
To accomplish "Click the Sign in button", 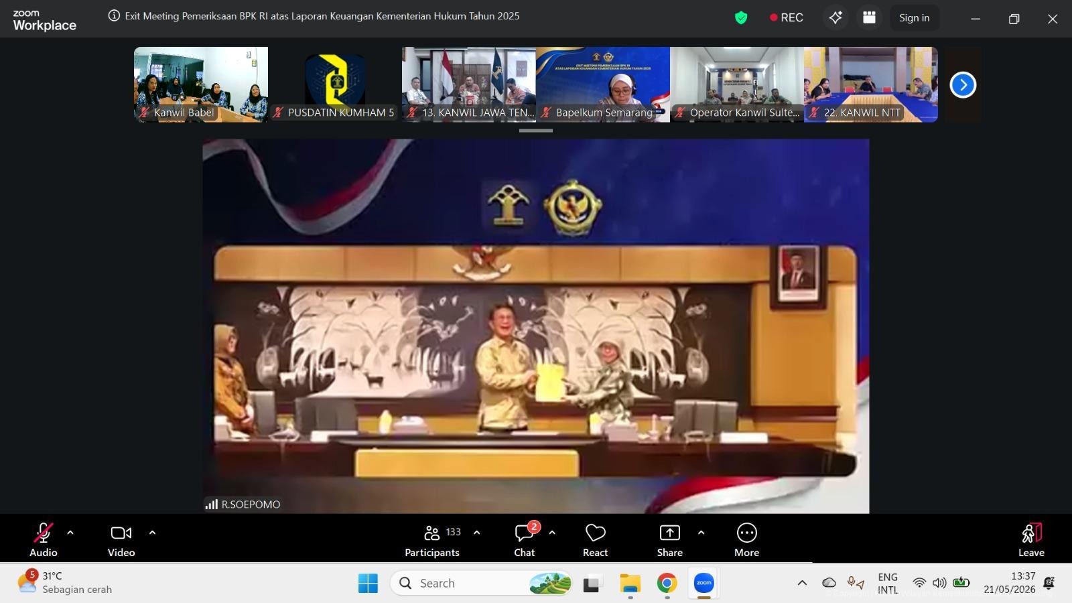I will pos(914,18).
